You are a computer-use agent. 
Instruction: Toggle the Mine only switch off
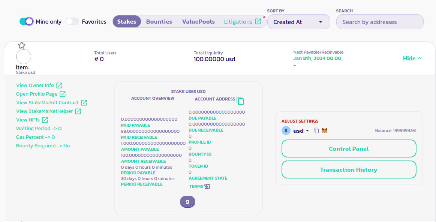tap(27, 21)
